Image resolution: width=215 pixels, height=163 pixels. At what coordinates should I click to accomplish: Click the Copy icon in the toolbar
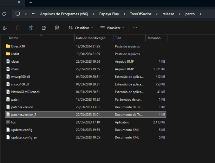point(5,28)
